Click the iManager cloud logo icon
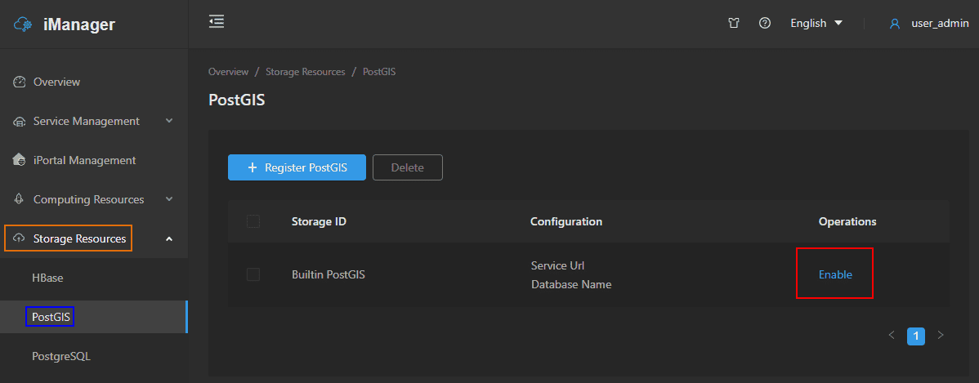 23,24
